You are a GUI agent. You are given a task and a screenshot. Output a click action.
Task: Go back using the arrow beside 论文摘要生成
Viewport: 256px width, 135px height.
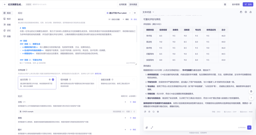click(5, 5)
